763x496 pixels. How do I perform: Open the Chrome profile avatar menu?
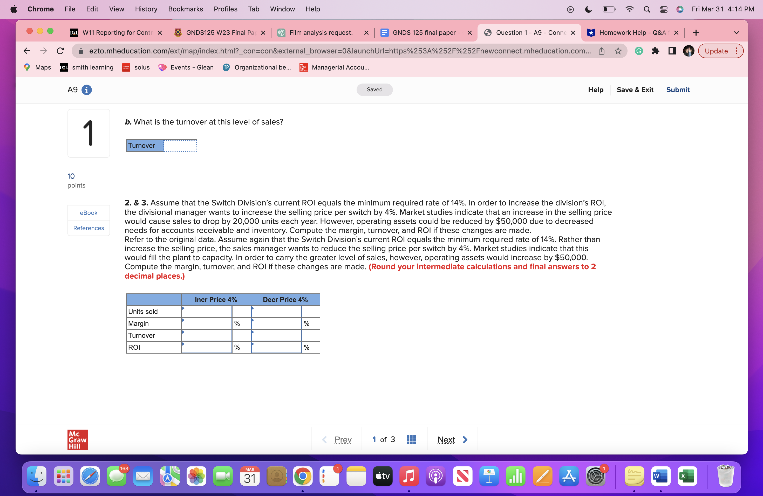(x=688, y=51)
